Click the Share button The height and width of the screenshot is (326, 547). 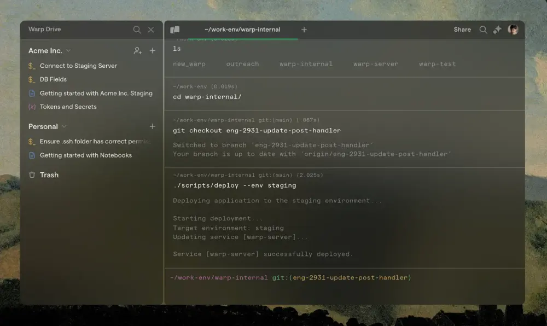(x=462, y=30)
